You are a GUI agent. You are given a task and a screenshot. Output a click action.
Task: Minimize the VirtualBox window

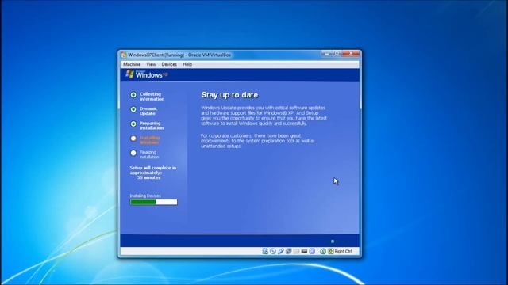pos(326,54)
